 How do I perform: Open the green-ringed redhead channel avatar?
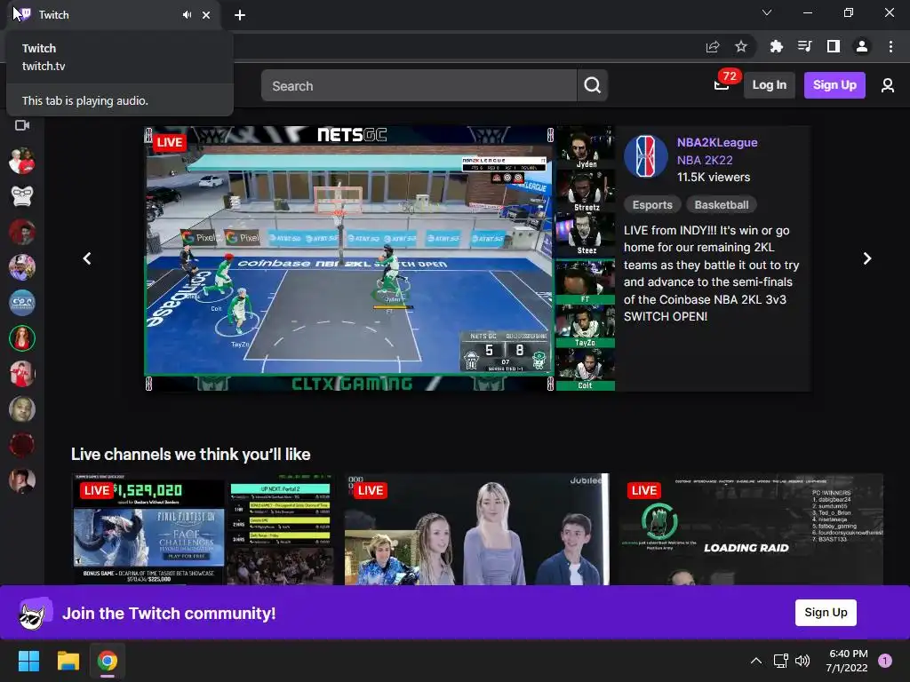[22, 338]
